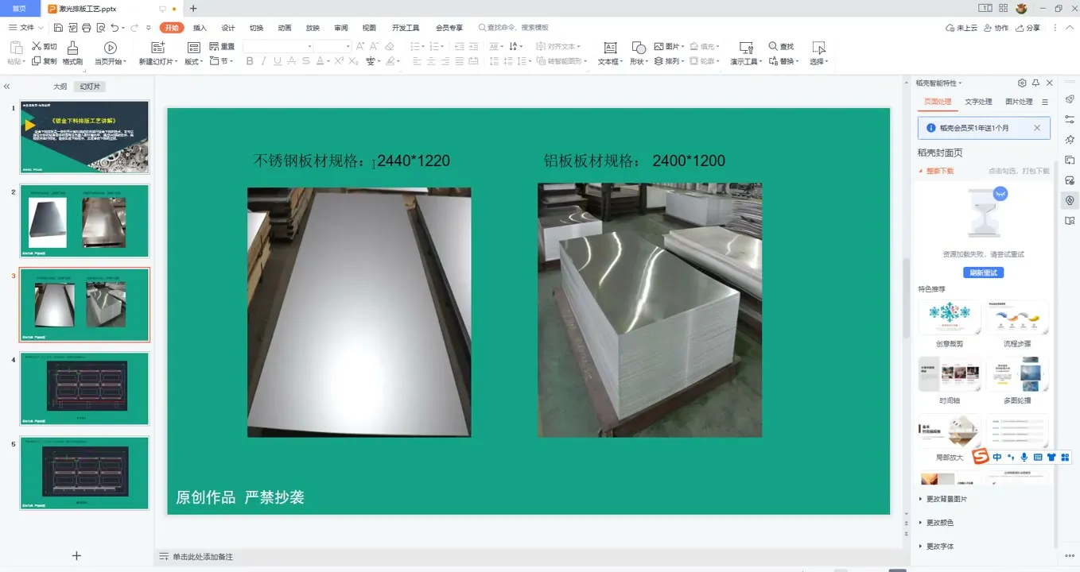Start slideshow from current slide (当页开始)
This screenshot has height=572, width=1080.
pos(110,48)
